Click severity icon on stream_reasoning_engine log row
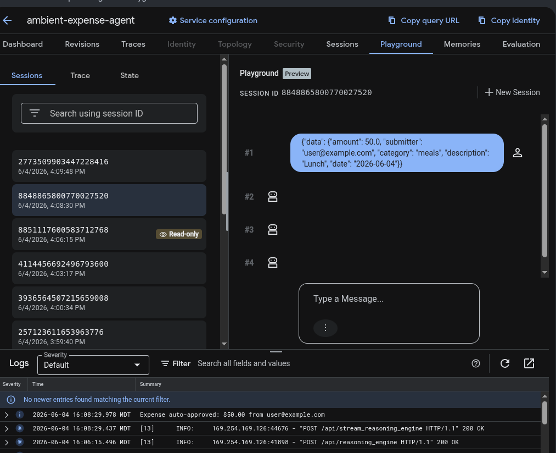This screenshot has width=556, height=453. [20, 428]
